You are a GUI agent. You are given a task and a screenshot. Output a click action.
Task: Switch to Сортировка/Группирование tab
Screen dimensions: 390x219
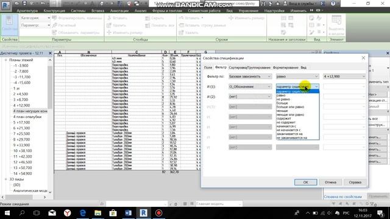(249, 68)
